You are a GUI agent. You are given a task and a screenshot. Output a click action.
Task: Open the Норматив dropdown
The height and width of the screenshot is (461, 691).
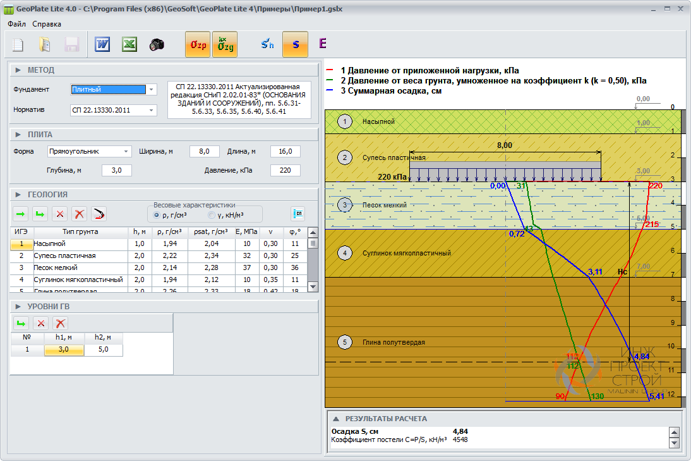(x=151, y=110)
